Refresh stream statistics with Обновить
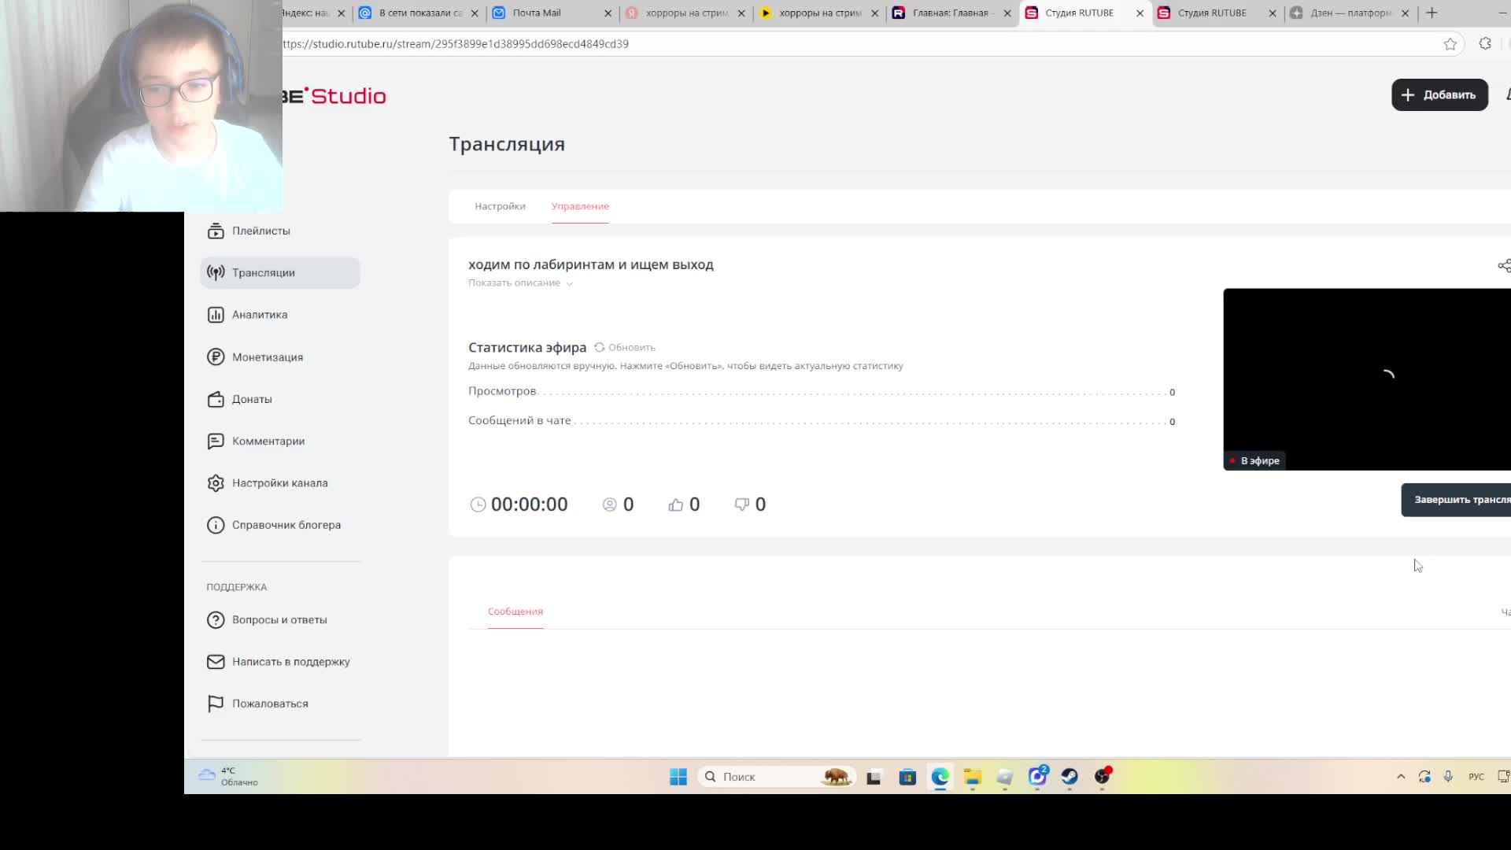The width and height of the screenshot is (1511, 850). click(625, 348)
